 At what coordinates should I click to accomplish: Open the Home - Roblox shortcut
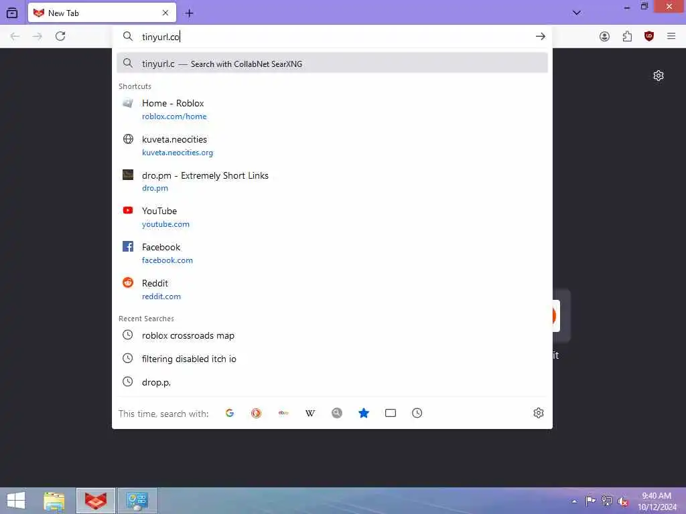tap(332, 109)
